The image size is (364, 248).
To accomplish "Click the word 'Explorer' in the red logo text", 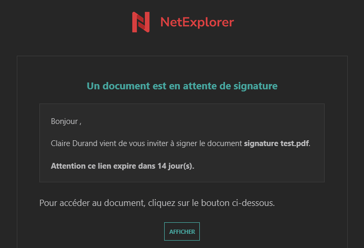I will 208,23.
